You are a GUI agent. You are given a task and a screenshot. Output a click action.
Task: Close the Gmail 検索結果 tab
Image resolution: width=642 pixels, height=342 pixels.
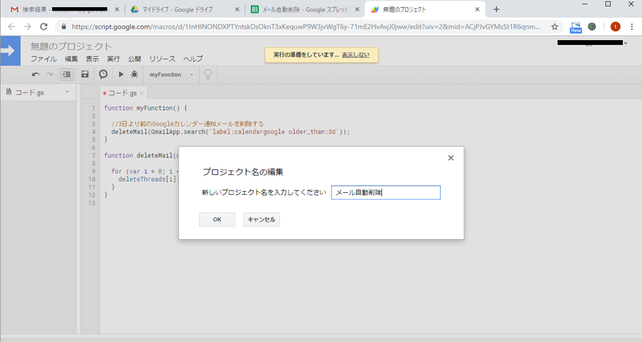[x=117, y=10]
